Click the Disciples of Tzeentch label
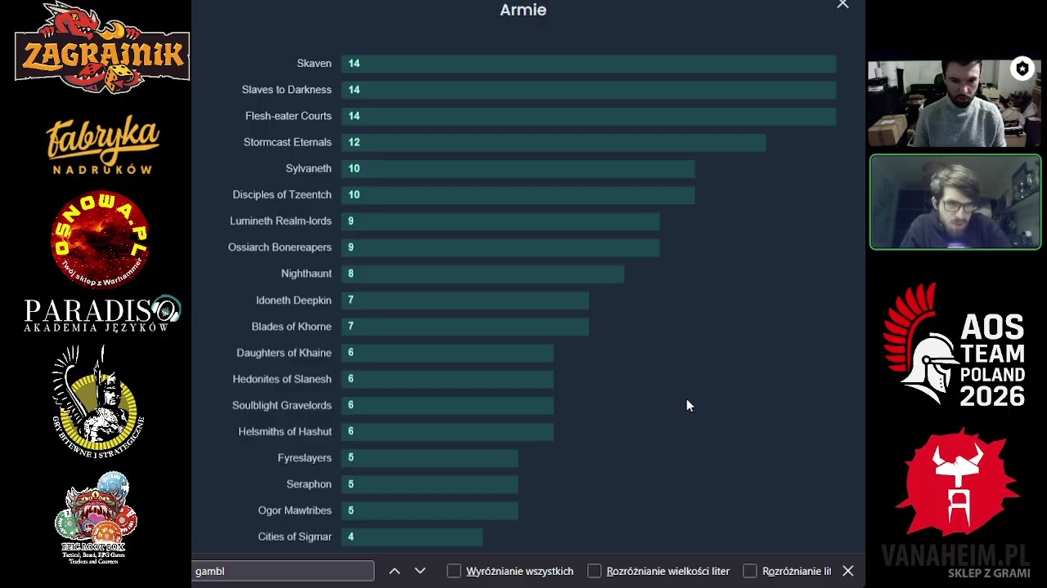This screenshot has width=1047, height=588. 281,194
